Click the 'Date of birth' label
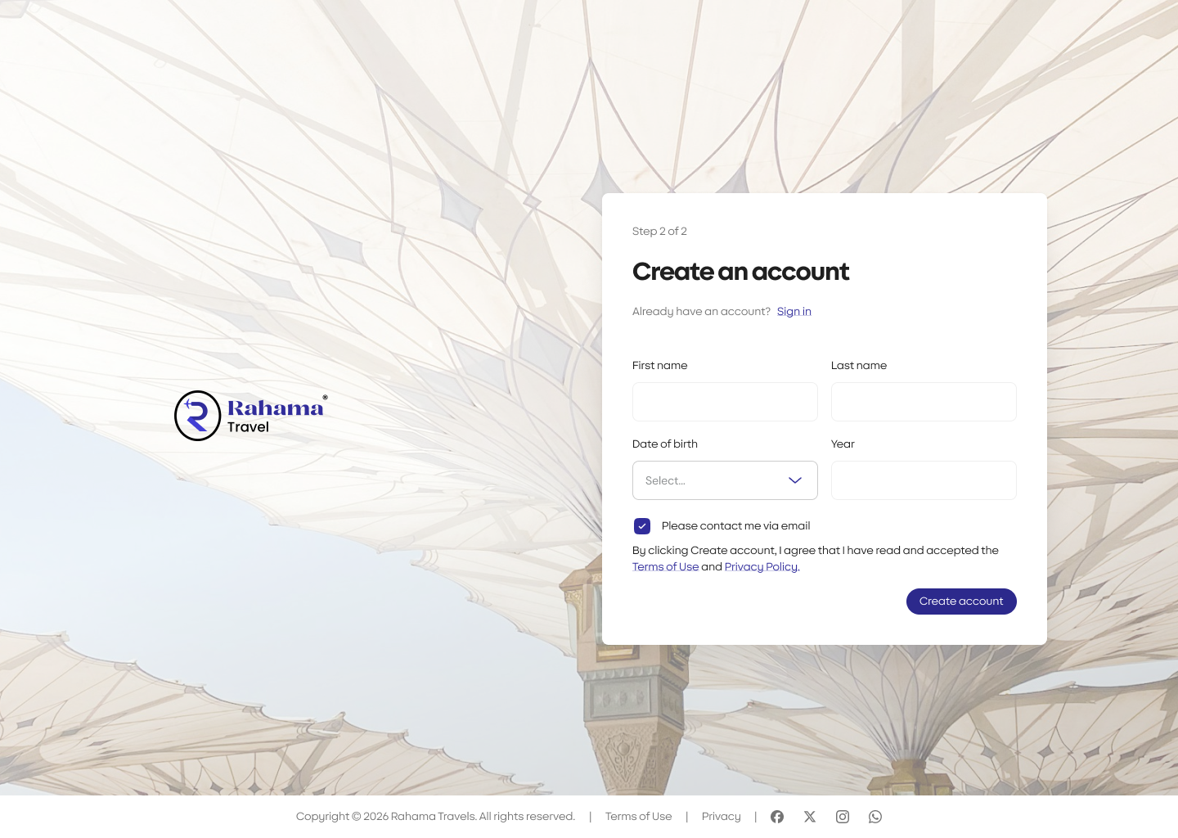 pos(665,444)
